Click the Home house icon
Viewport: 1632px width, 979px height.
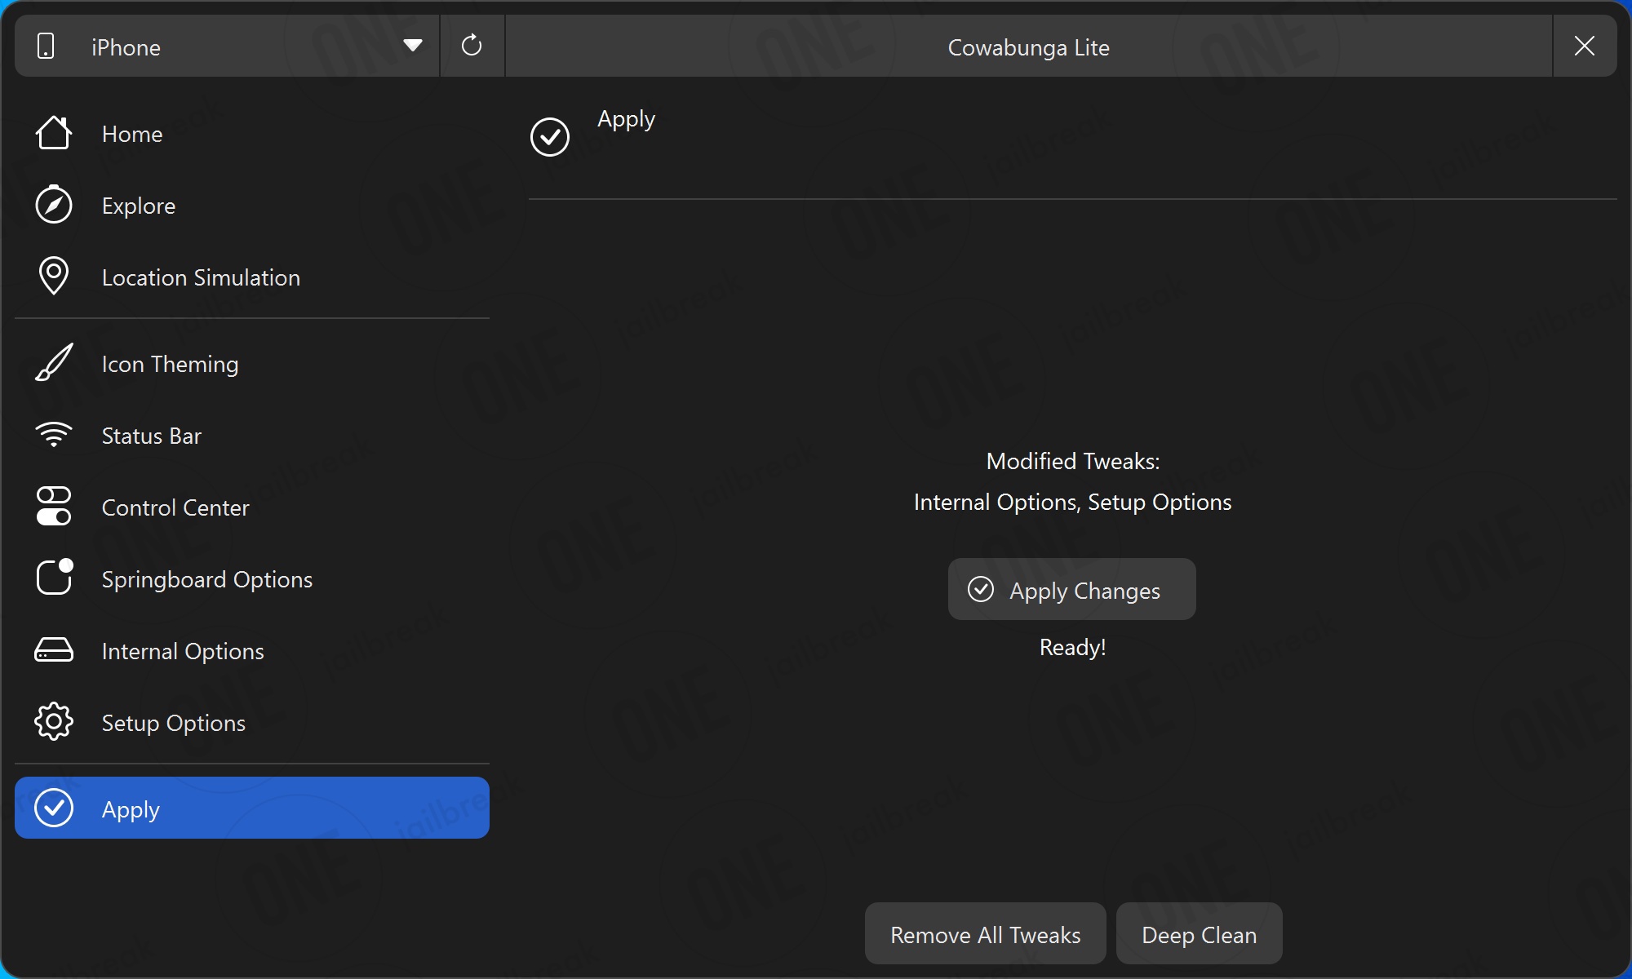tap(54, 133)
